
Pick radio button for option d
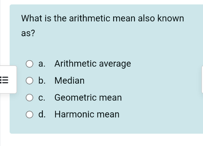29,114
